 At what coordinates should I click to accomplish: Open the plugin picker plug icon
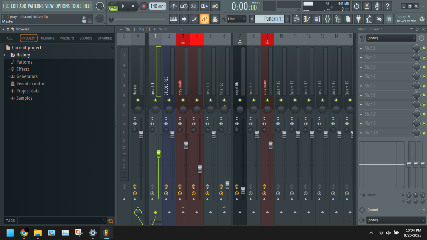(358, 19)
